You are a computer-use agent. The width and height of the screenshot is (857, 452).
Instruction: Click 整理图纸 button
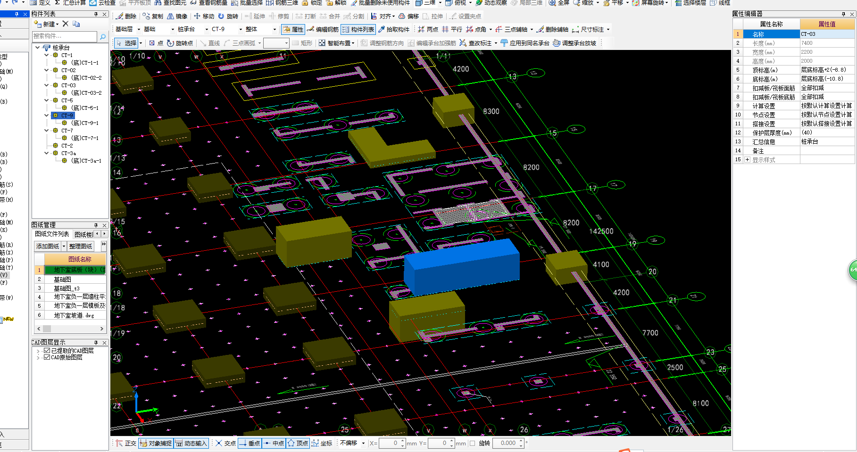(x=81, y=246)
